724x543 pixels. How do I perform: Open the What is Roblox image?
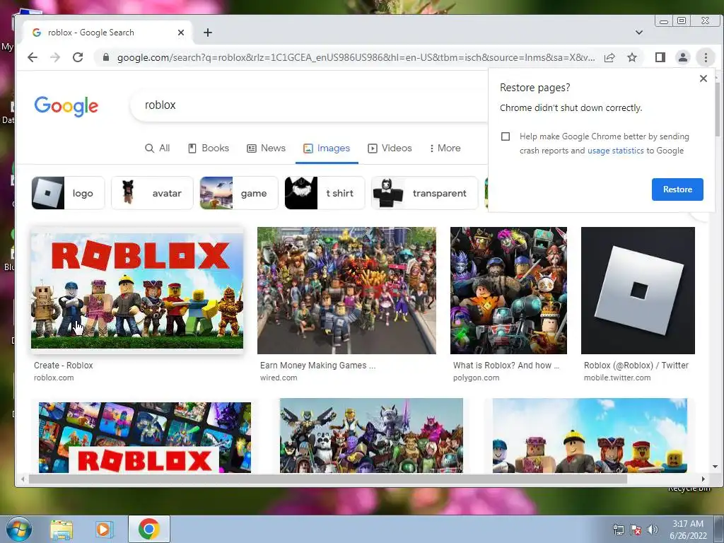click(x=508, y=291)
